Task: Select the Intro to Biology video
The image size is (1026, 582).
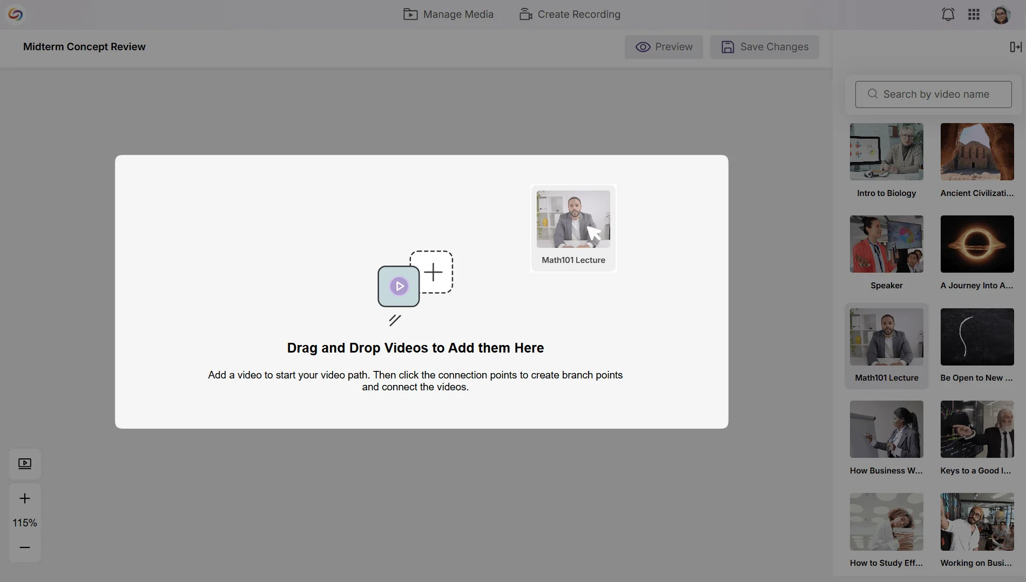Action: tap(886, 152)
